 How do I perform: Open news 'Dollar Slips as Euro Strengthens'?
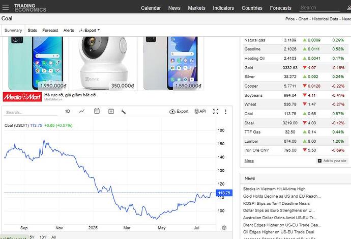click(279, 210)
